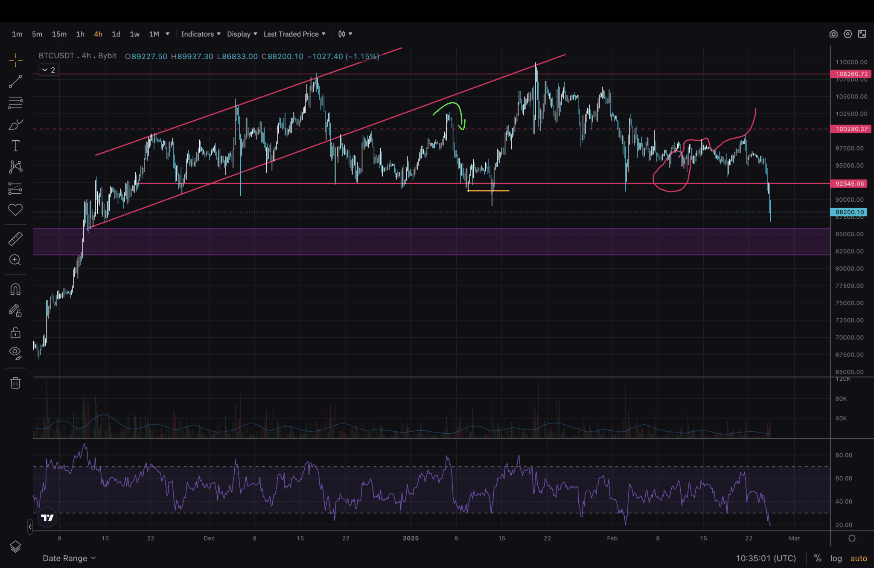Viewport: 874px width, 568px height.
Task: Open the Date Range menu
Action: 69,558
